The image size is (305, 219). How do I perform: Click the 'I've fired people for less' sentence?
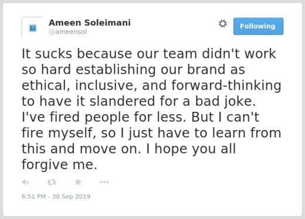(x=104, y=117)
